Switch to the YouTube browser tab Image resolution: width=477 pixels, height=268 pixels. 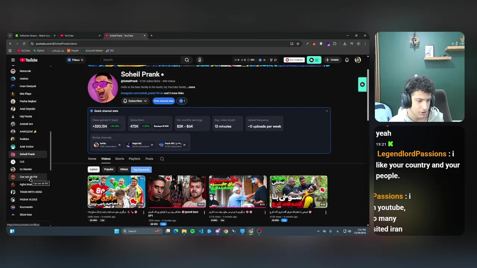point(80,36)
